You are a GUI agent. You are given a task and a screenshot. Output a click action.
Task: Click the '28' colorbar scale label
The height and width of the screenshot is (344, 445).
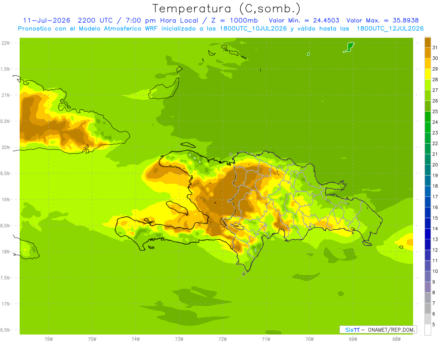[x=435, y=79]
